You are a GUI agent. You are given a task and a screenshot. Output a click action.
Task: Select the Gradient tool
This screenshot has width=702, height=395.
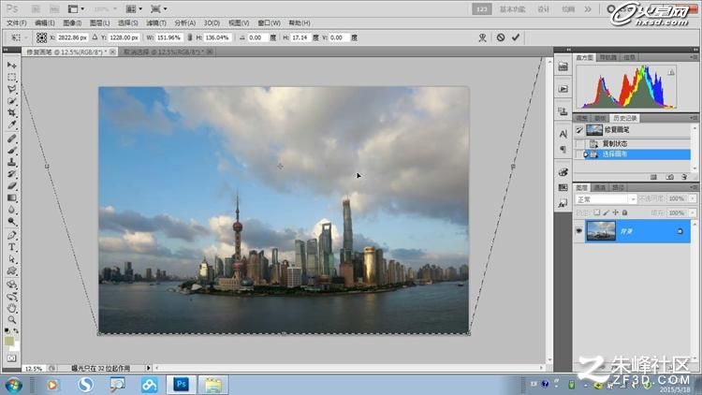(11, 197)
